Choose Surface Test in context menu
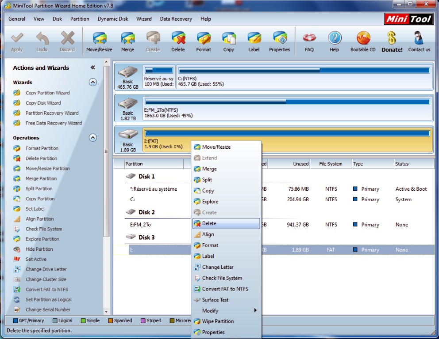The height and width of the screenshot is (339, 439). [226, 300]
